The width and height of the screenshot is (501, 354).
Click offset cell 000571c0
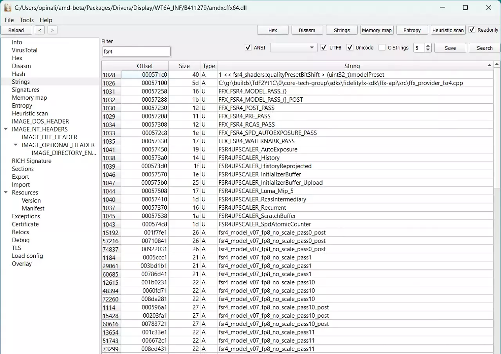tap(145, 74)
